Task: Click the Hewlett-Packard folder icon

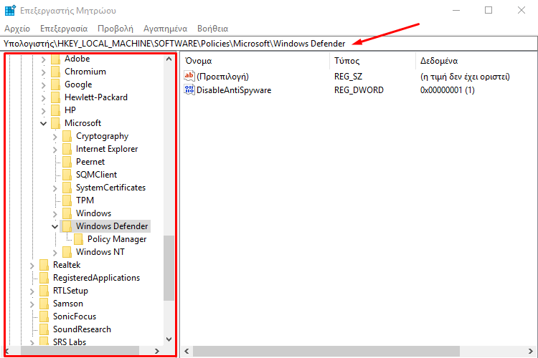Action: (x=55, y=97)
